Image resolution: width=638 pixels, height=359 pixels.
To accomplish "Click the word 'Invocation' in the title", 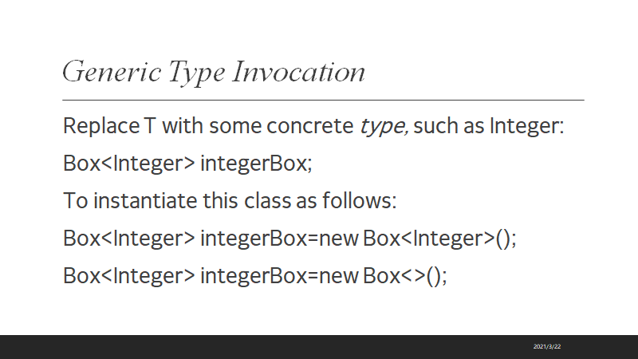I will click(x=299, y=73).
